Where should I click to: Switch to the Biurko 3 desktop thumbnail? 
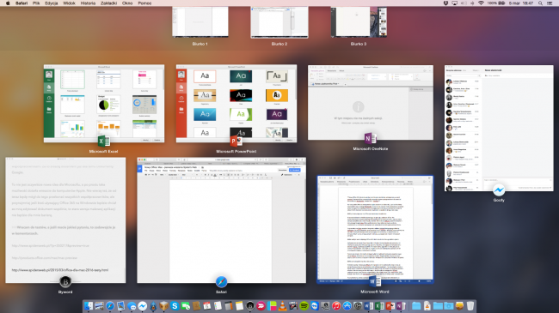(x=359, y=22)
